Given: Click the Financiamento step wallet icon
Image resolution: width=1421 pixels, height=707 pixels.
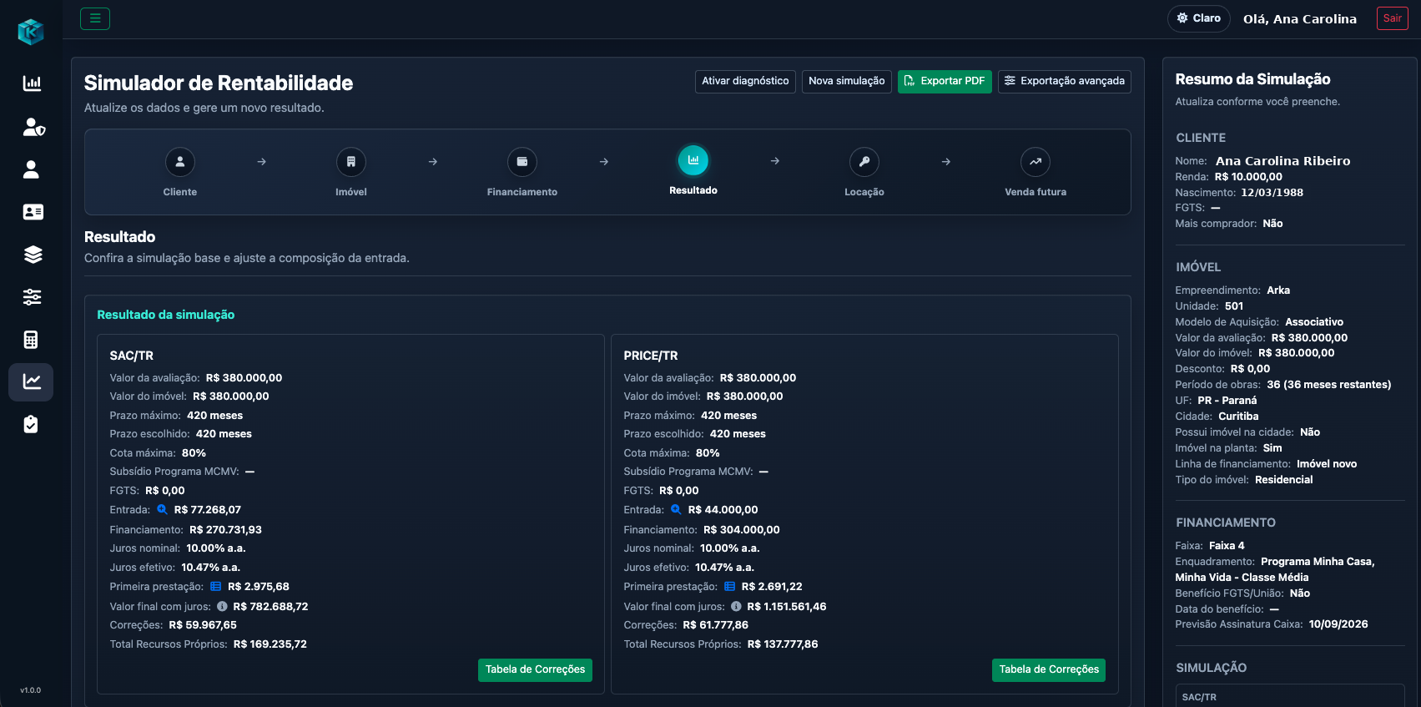Looking at the screenshot, I should coord(522,162).
